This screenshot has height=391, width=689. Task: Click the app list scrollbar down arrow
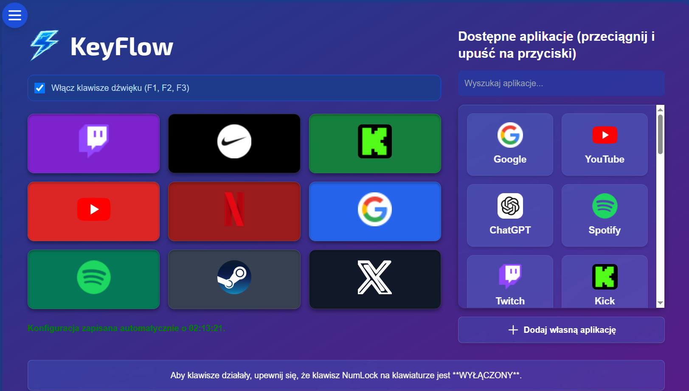point(660,303)
